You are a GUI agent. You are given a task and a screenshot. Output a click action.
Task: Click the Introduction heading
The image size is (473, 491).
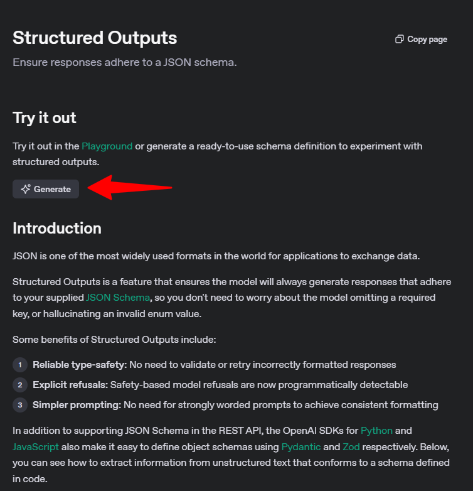[57, 229]
